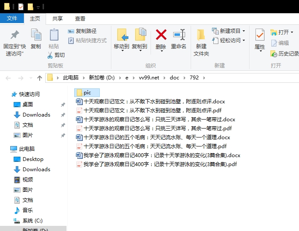Select the pic folder
Screen dimensions: 299x231
pyautogui.click(x=87, y=93)
